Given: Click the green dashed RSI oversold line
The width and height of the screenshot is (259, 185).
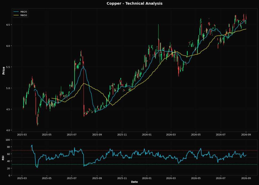Looking at the screenshot, I should click(135, 165).
